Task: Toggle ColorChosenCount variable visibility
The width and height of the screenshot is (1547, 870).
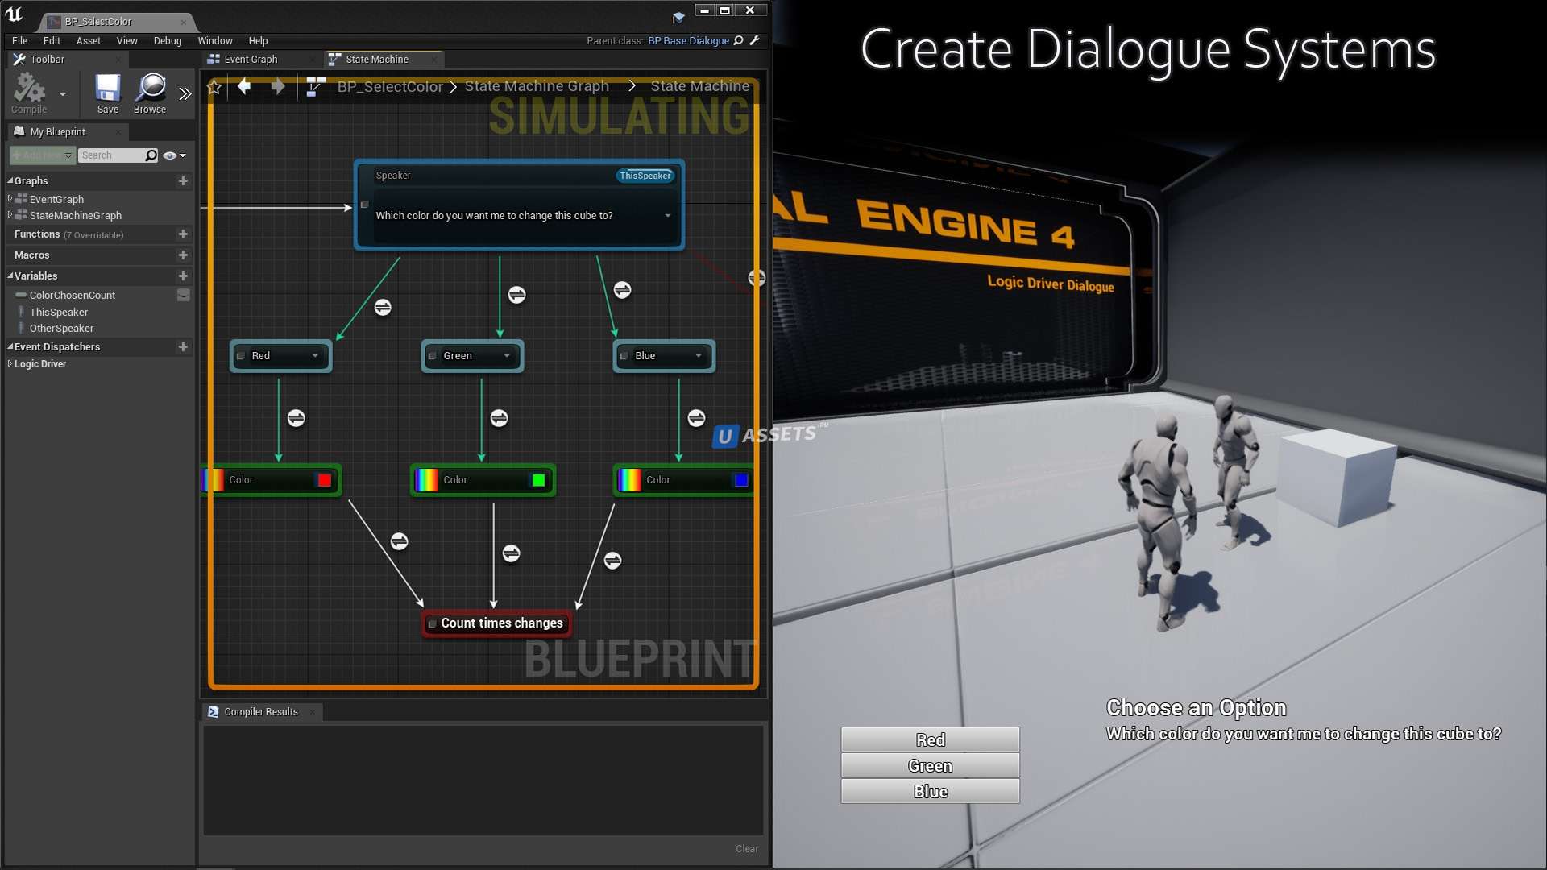Action: 184,295
